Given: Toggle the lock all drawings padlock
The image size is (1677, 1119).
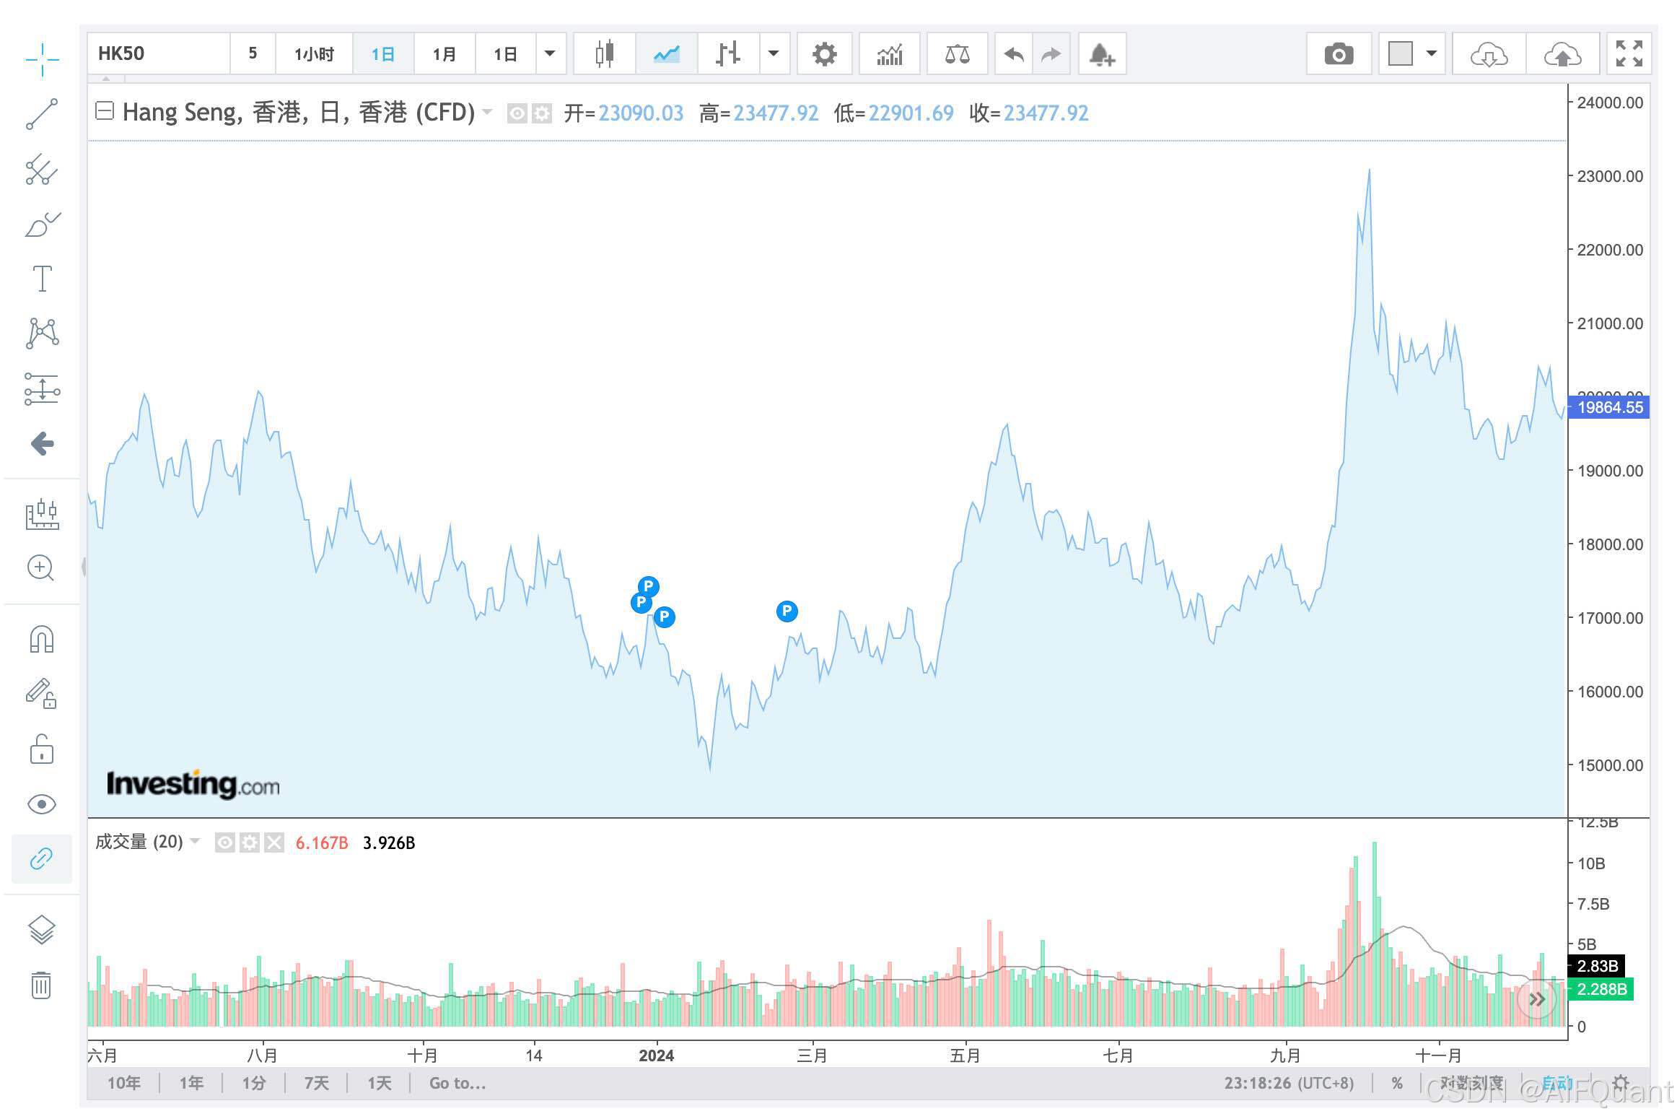Looking at the screenshot, I should tap(42, 749).
